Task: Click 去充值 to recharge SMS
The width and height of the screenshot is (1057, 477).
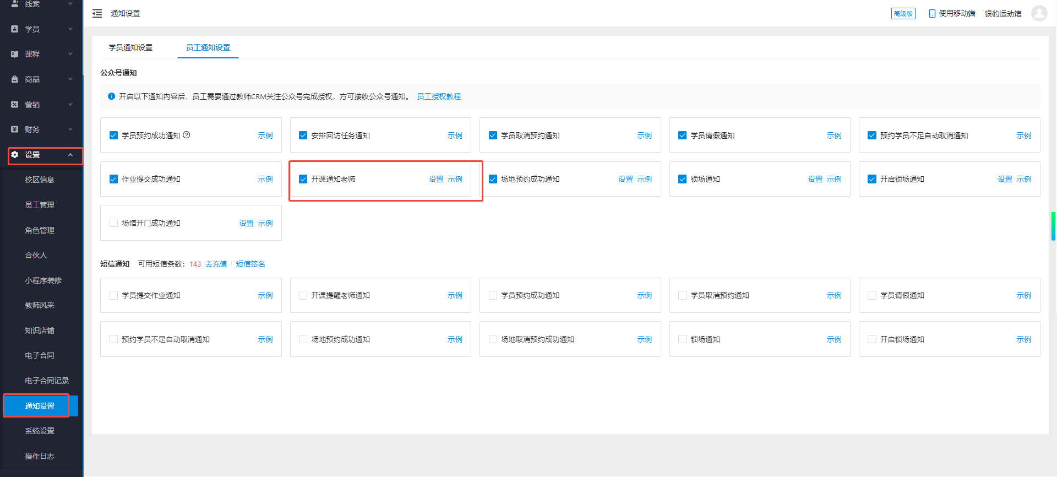Action: point(216,264)
